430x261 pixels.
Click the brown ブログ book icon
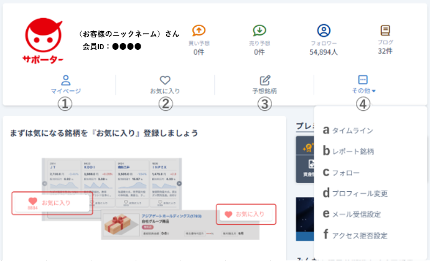coord(385,30)
